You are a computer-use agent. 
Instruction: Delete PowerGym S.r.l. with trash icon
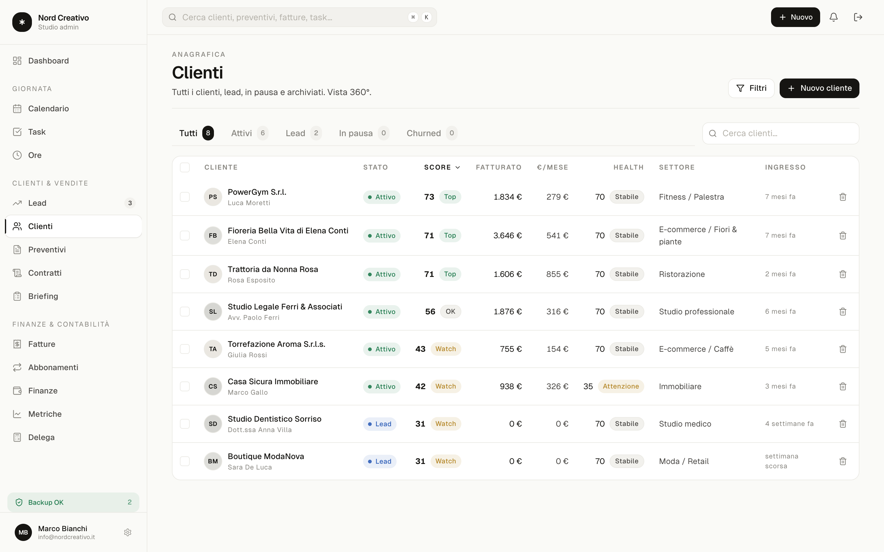pos(843,197)
